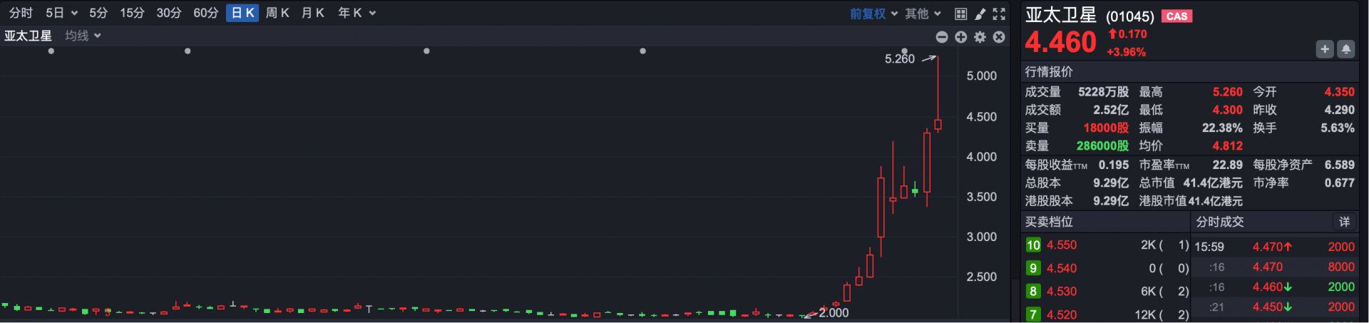Add 亚太卫星 to watchlist

click(x=1324, y=49)
